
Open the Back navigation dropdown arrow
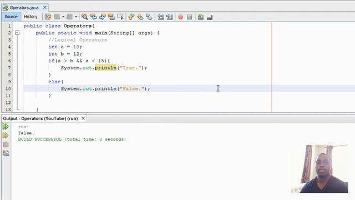pos(63,17)
